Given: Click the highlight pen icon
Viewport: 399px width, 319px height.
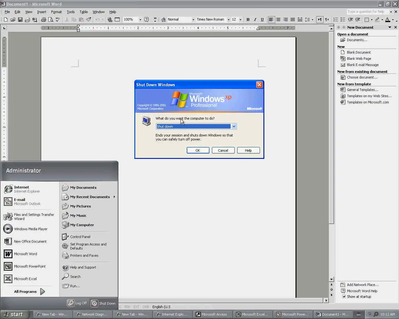Looking at the screenshot, I should click(377, 19).
